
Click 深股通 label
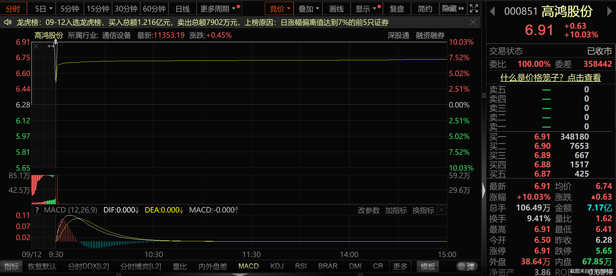398,35
